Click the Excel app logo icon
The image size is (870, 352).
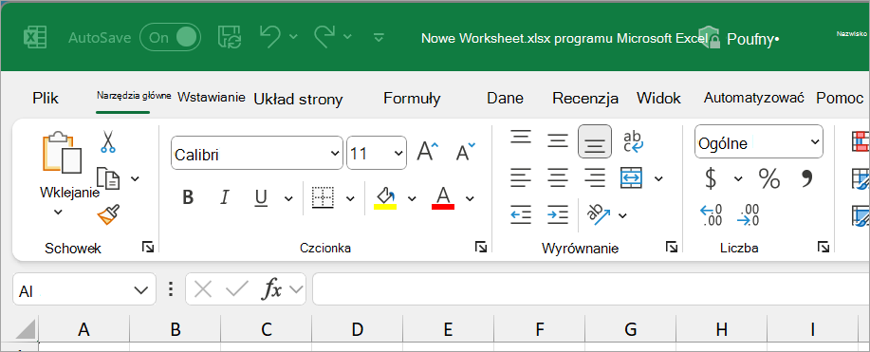click(34, 38)
